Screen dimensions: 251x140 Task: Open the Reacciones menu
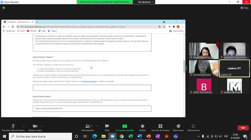pyautogui.click(x=178, y=127)
